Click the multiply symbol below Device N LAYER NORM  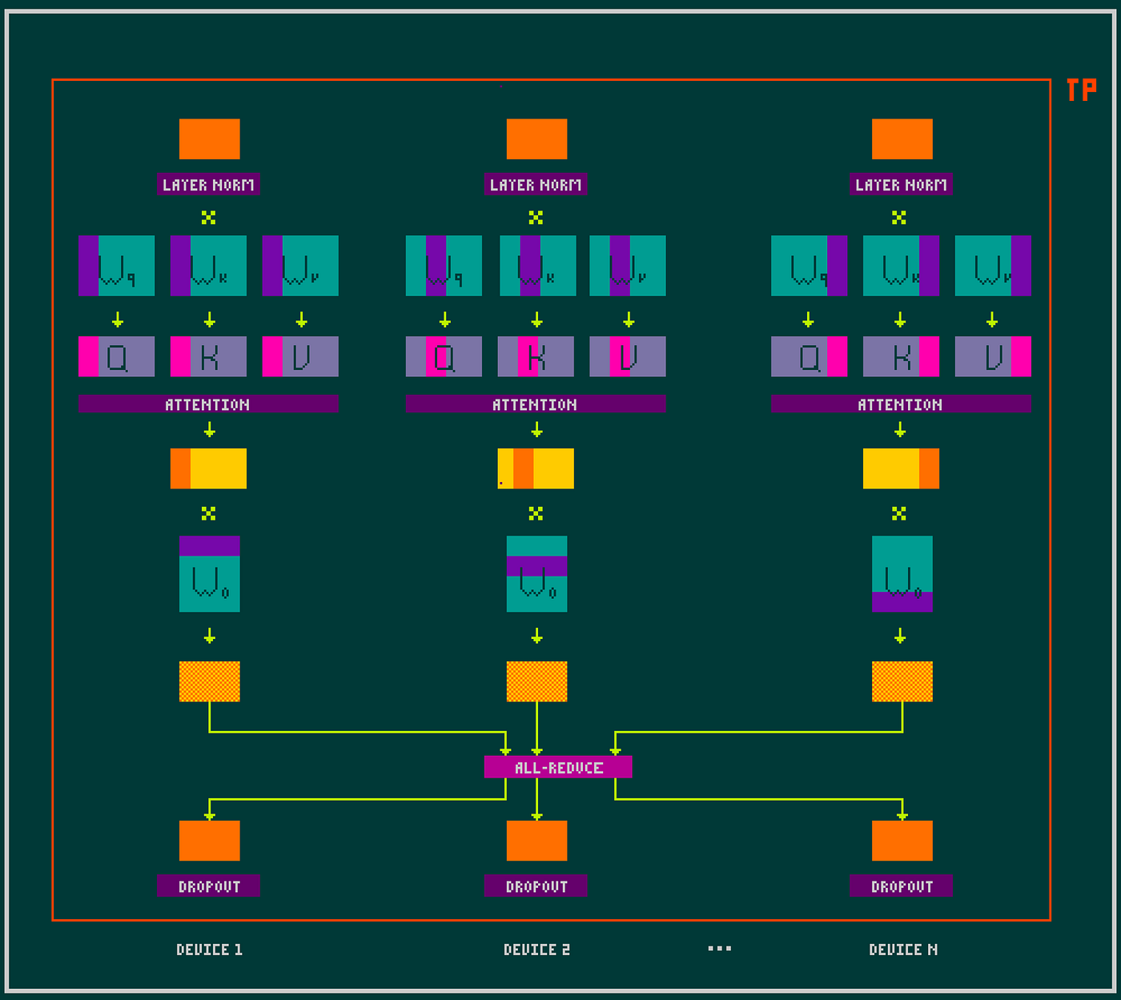click(x=899, y=218)
